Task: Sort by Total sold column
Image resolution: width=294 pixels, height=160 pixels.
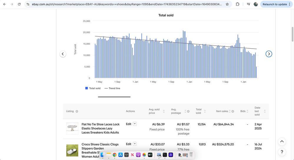Action: pos(205,111)
